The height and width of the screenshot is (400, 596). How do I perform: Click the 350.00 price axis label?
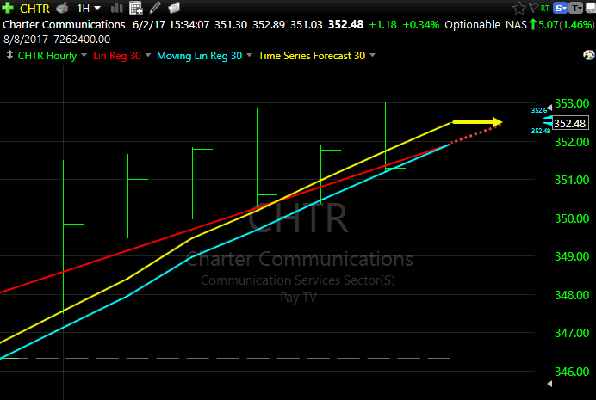tap(572, 218)
